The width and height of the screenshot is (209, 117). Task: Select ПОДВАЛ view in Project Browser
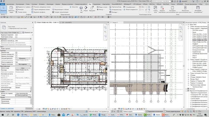[x=195, y=44]
